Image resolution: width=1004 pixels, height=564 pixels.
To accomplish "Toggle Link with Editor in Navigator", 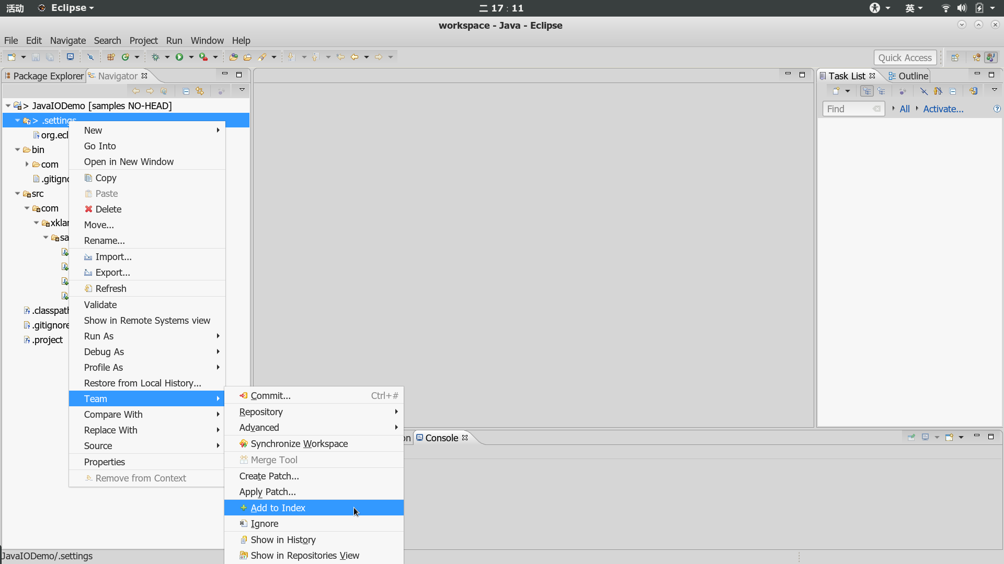I will 200,91.
